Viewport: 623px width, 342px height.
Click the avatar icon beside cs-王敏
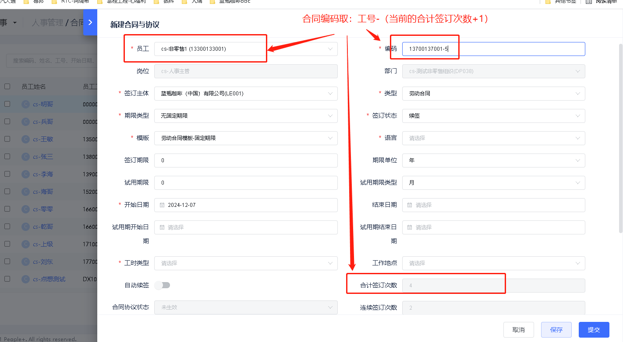coord(26,139)
